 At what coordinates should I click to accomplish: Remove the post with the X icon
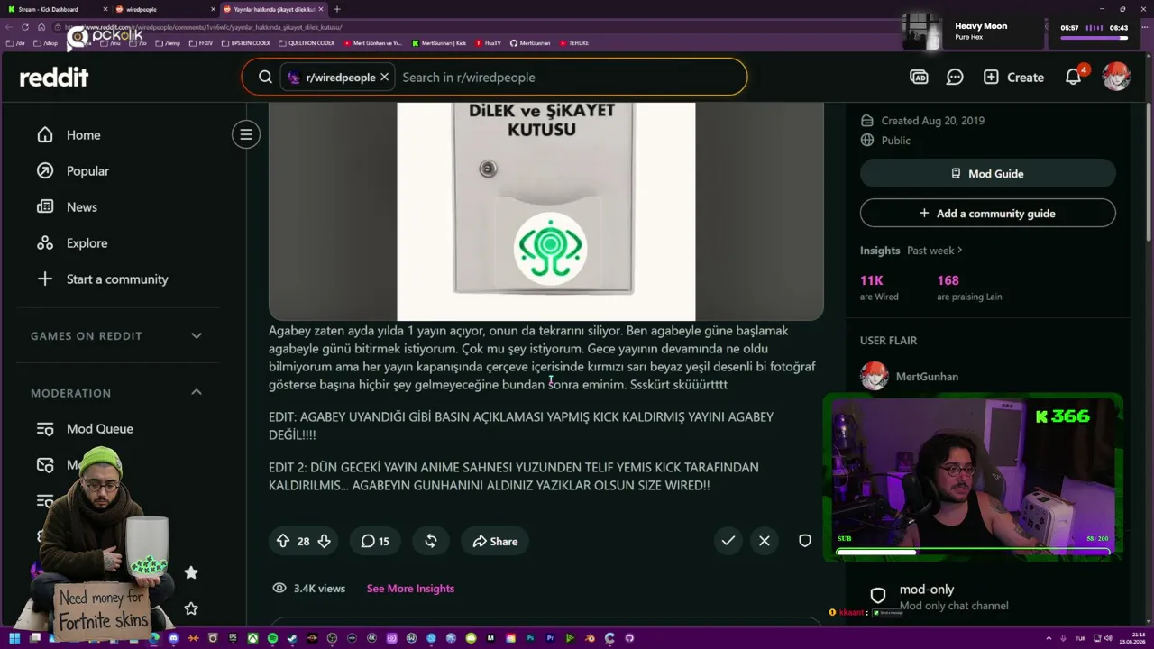click(x=765, y=541)
